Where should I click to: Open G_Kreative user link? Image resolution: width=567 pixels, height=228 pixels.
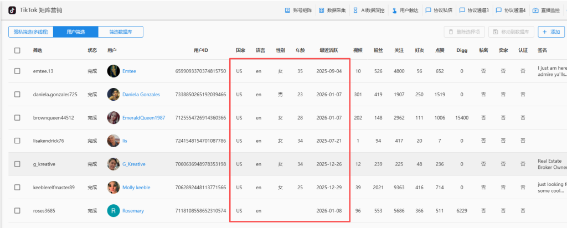[134, 164]
